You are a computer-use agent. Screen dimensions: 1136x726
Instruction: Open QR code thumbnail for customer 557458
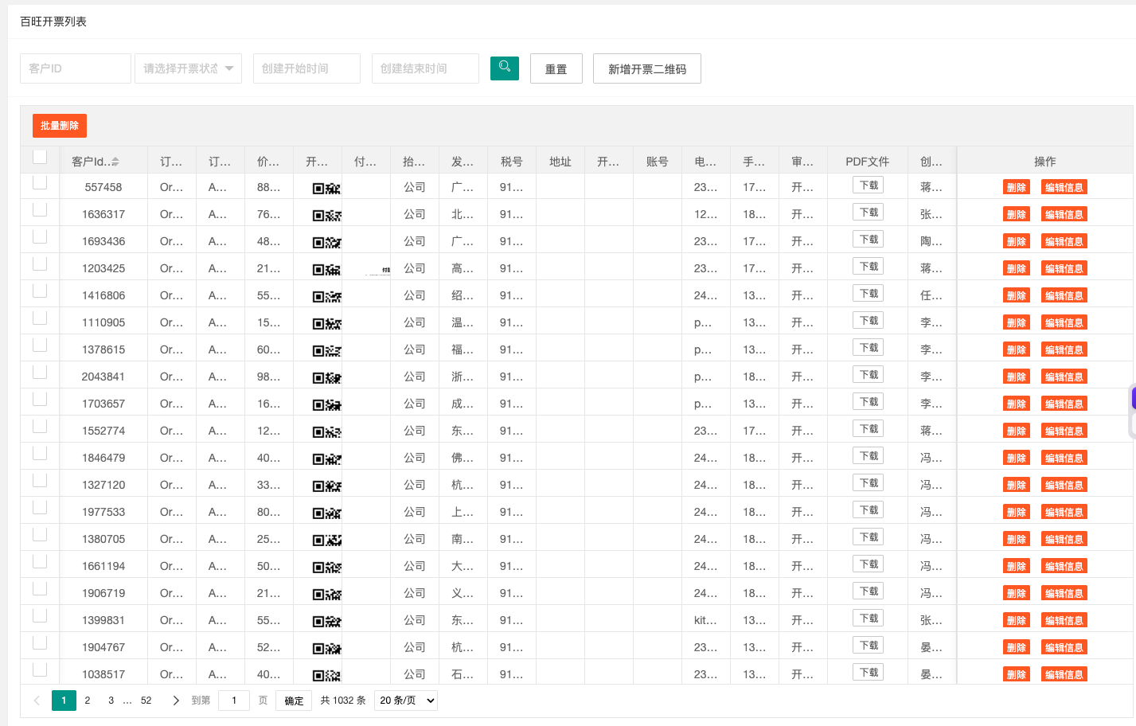click(x=326, y=189)
